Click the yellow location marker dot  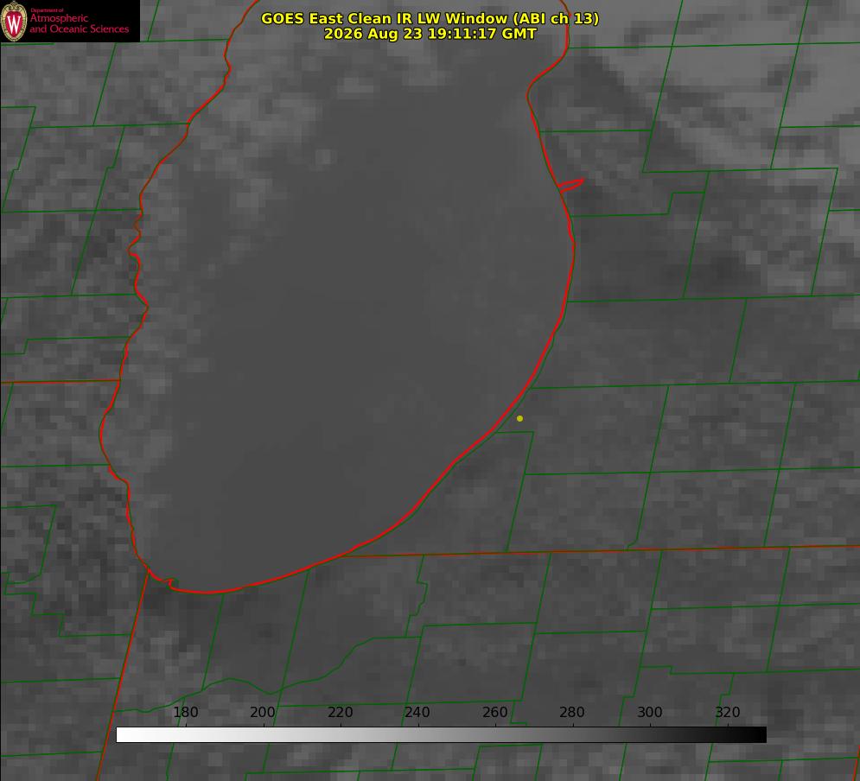519,418
